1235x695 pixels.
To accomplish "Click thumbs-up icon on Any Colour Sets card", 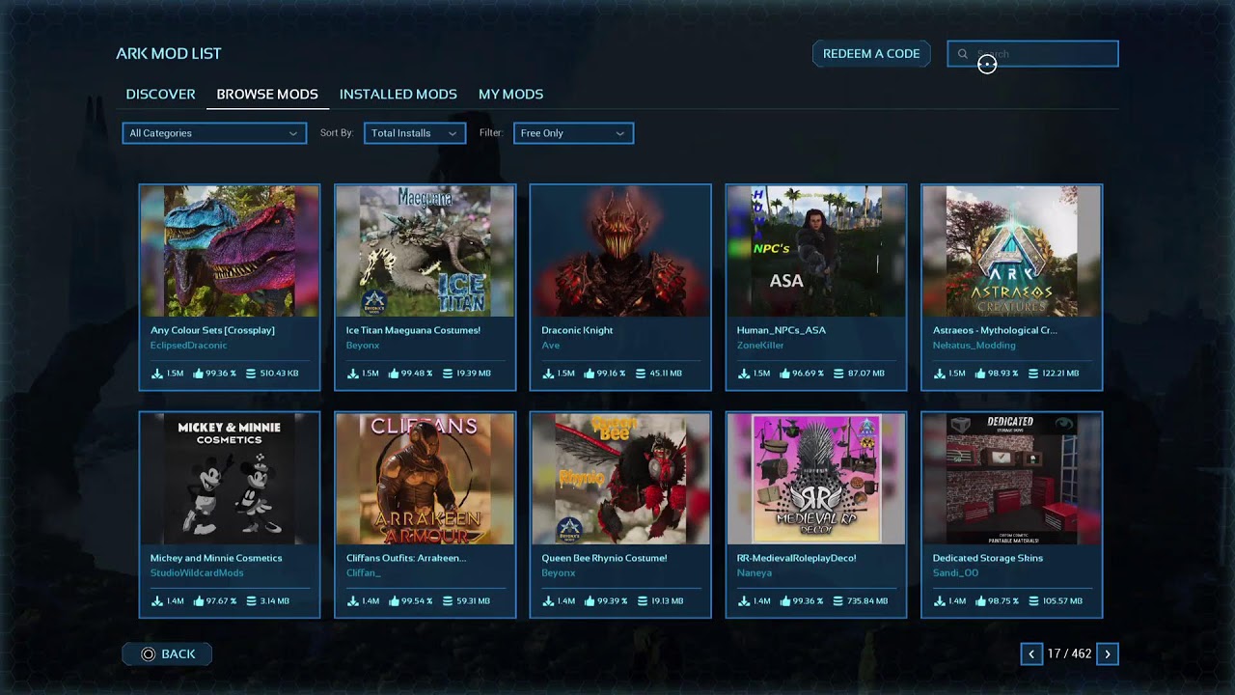I will coord(199,374).
